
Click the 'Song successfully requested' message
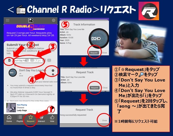[73, 115]
